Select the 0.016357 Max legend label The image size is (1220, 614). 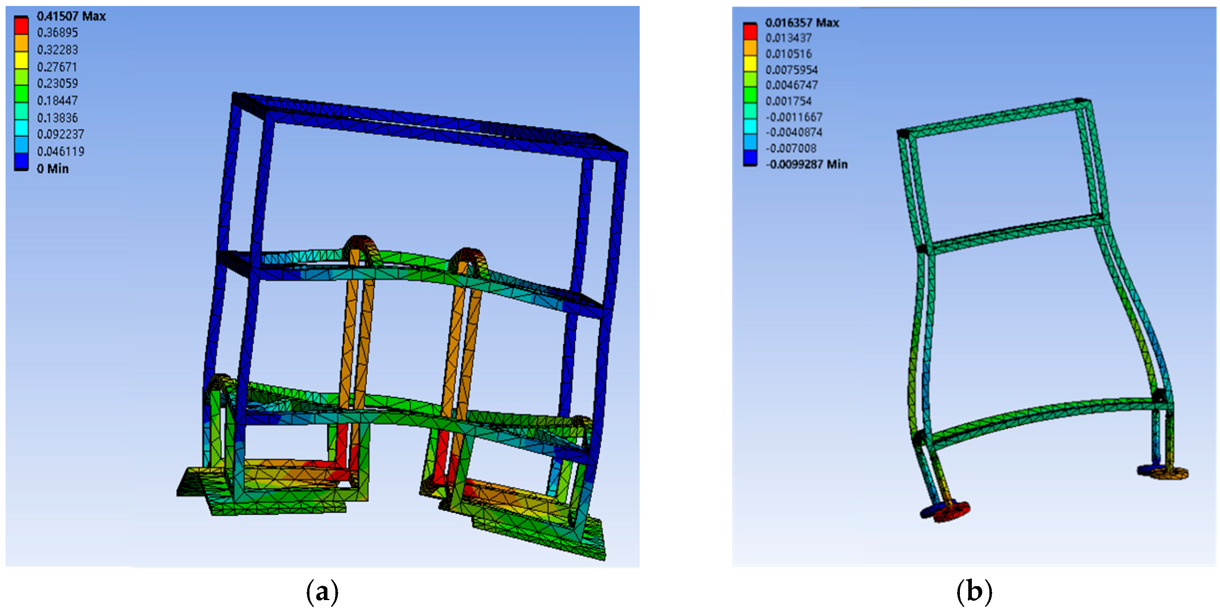pyautogui.click(x=802, y=23)
